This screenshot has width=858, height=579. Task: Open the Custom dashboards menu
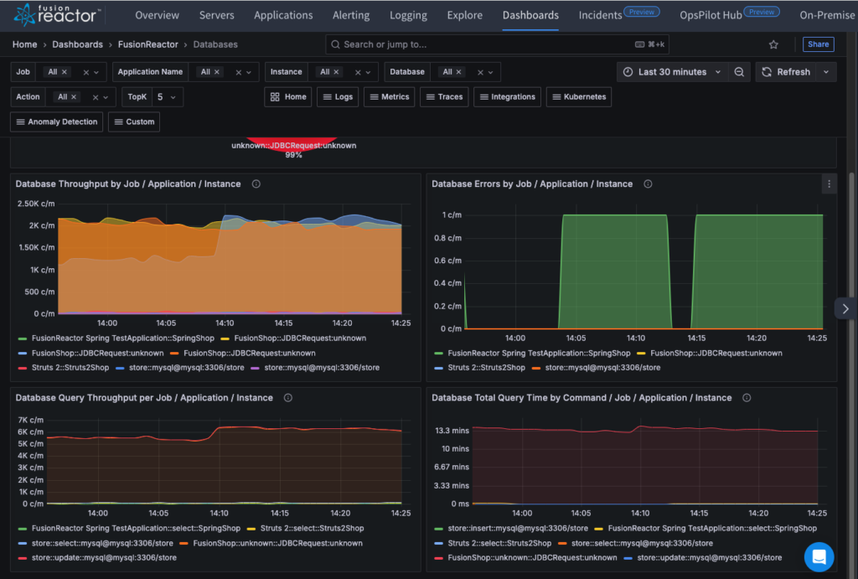pyautogui.click(x=134, y=122)
